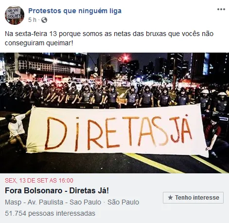Open Protestos que ninguém liga page
Viewport: 229px width, 223px height.
(75, 11)
